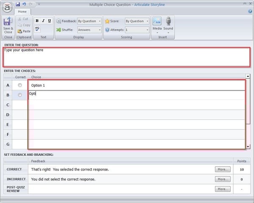Open More for INCORRECT feedback

223,179
